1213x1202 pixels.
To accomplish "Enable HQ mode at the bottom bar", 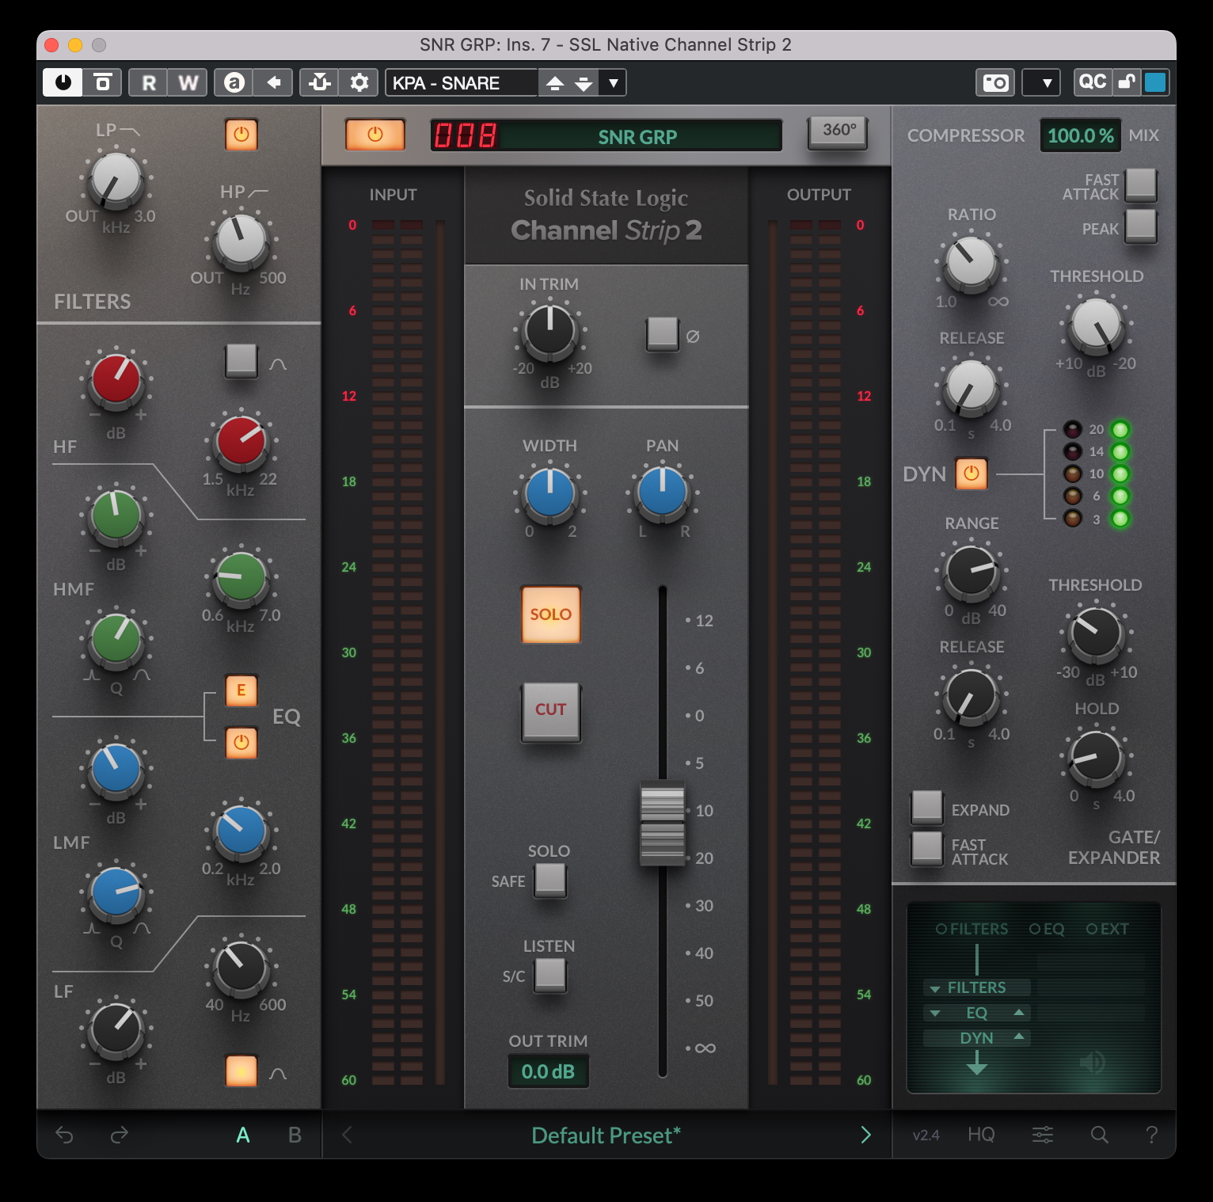I will [982, 1135].
